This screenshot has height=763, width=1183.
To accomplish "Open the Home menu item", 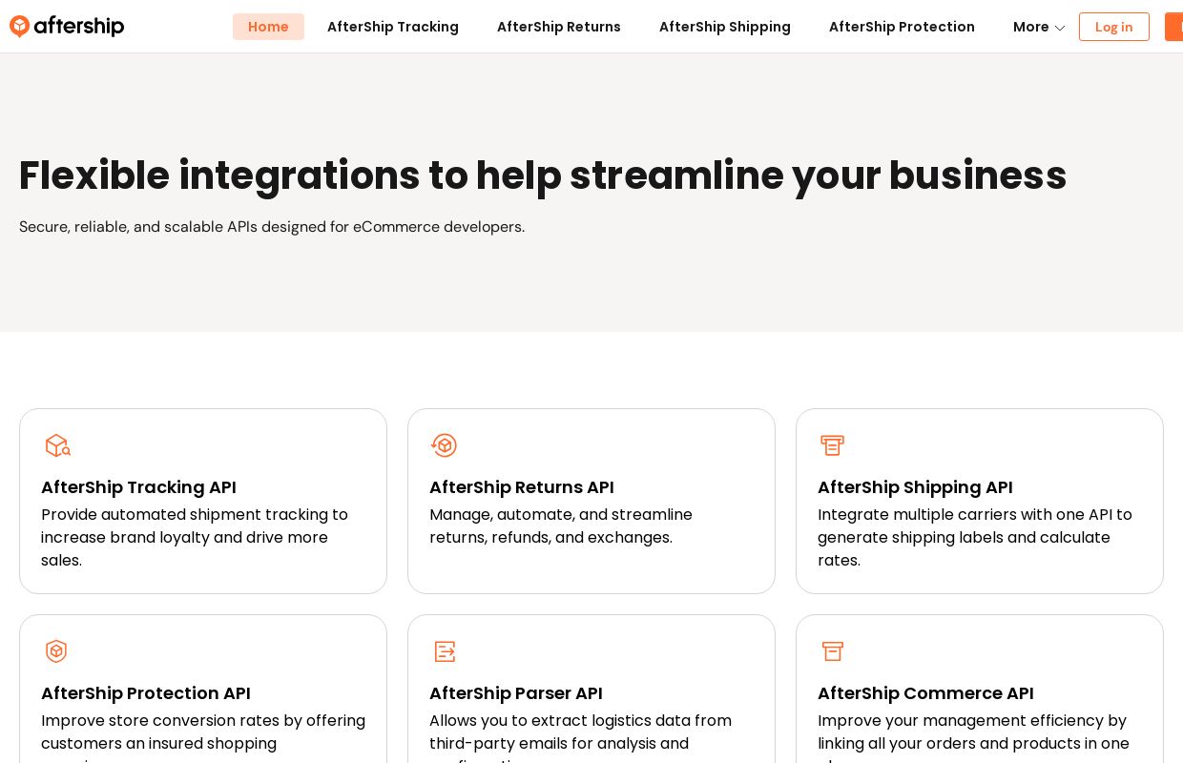I will click(268, 27).
